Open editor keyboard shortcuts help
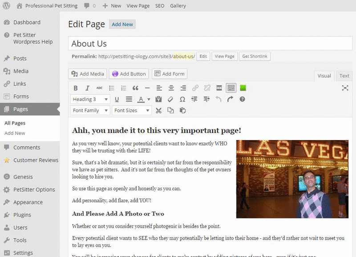Viewport: 356px width, 257px height. pos(242,99)
